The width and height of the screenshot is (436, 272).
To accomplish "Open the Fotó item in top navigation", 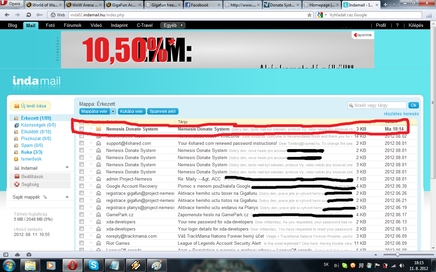I will (50, 25).
